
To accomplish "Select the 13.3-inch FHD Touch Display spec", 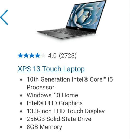I will [x=66, y=111].
